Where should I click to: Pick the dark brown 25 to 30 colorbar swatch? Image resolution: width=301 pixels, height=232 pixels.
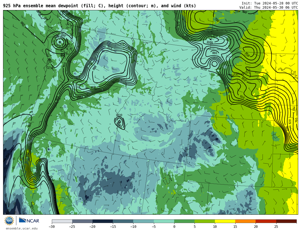[286, 221]
